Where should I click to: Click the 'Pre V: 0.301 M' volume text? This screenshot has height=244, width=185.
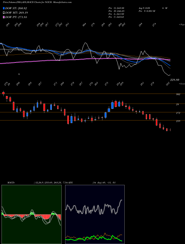click(147, 11)
